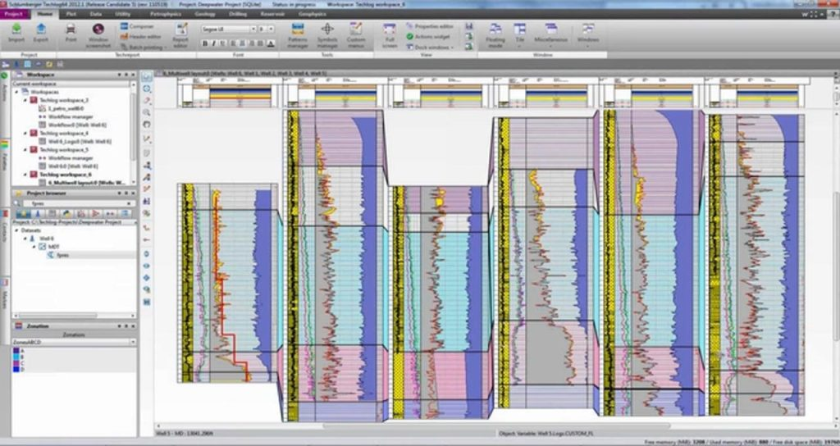Switch to the Plot ribbon tab
Image resolution: width=840 pixels, height=446 pixels.
pyautogui.click(x=71, y=14)
